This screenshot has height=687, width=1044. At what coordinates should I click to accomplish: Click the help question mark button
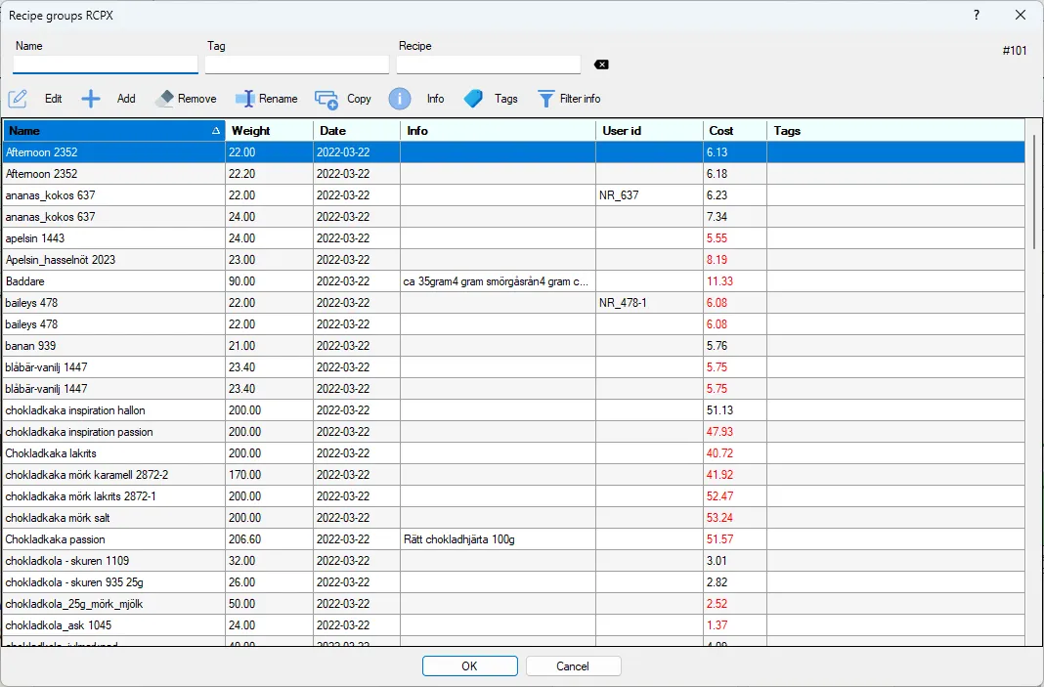pyautogui.click(x=977, y=15)
